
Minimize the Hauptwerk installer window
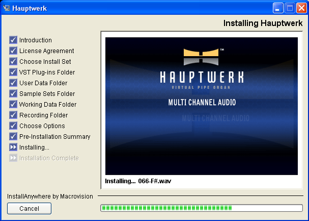click(x=278, y=8)
